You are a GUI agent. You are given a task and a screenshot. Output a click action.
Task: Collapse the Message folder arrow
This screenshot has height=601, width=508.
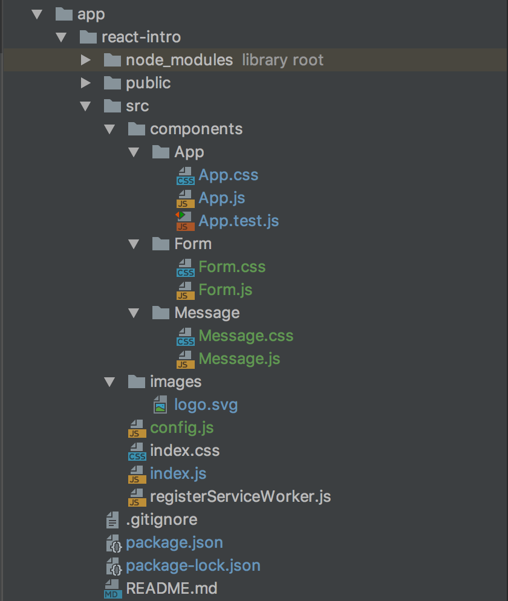[x=134, y=314]
